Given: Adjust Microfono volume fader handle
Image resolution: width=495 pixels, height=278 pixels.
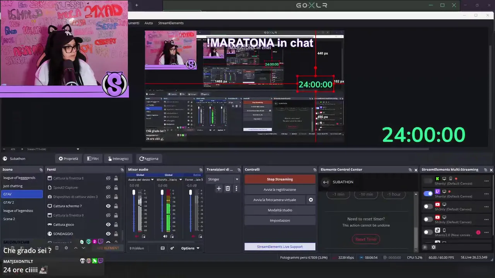Looking at the screenshot, I should coord(162,192).
